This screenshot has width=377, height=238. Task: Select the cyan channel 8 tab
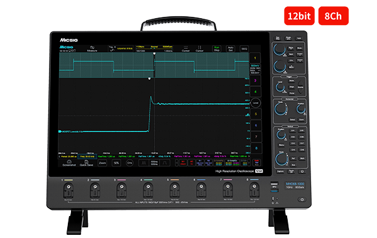[x=256, y=148]
